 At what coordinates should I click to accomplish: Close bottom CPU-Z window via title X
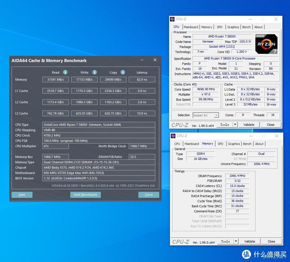pyautogui.click(x=277, y=136)
